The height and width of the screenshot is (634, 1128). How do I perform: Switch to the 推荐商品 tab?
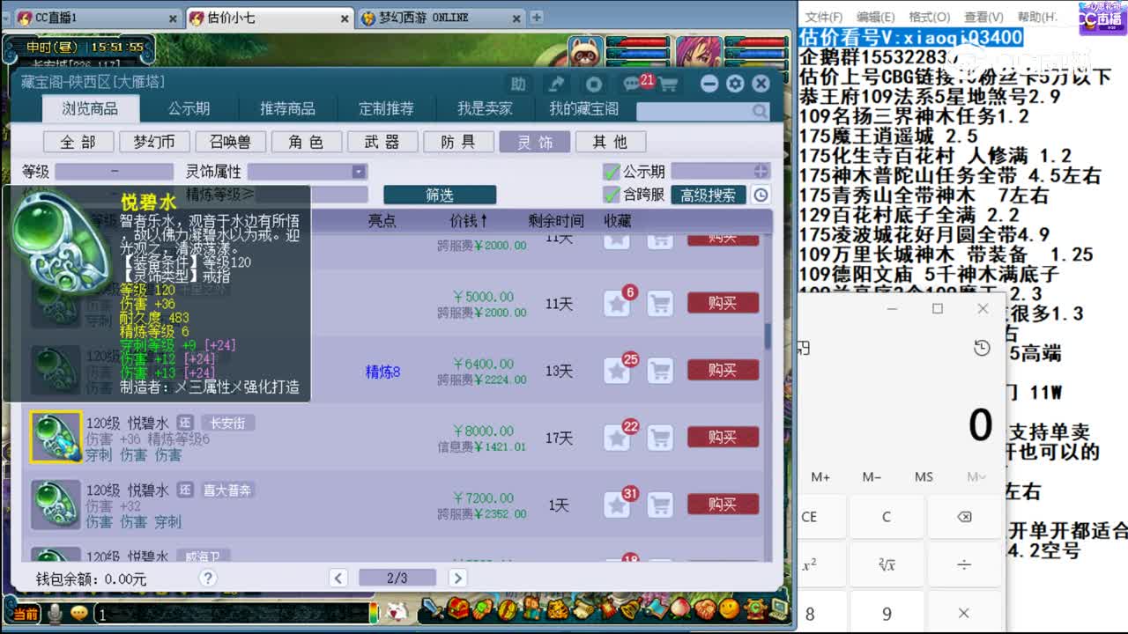(287, 108)
